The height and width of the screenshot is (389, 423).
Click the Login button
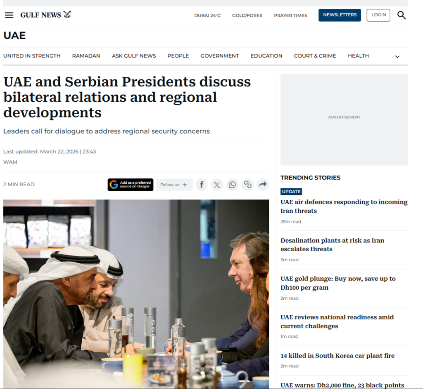378,15
